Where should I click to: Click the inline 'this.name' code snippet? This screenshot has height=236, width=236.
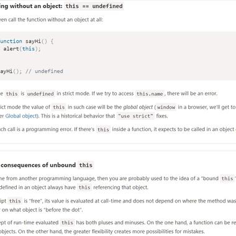(150, 94)
